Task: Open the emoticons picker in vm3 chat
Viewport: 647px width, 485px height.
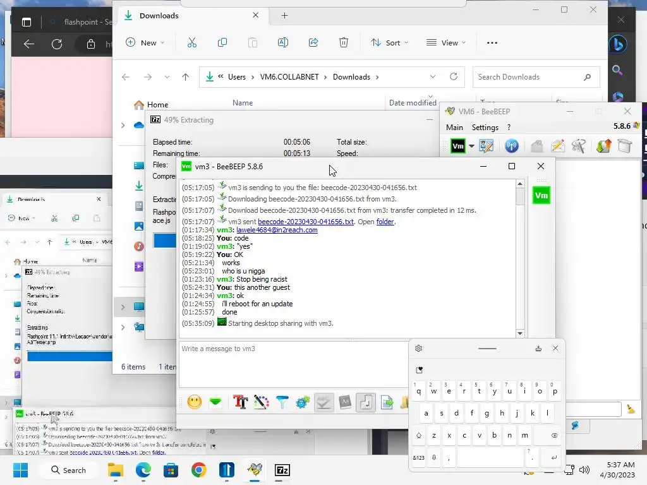Action: [x=195, y=402]
